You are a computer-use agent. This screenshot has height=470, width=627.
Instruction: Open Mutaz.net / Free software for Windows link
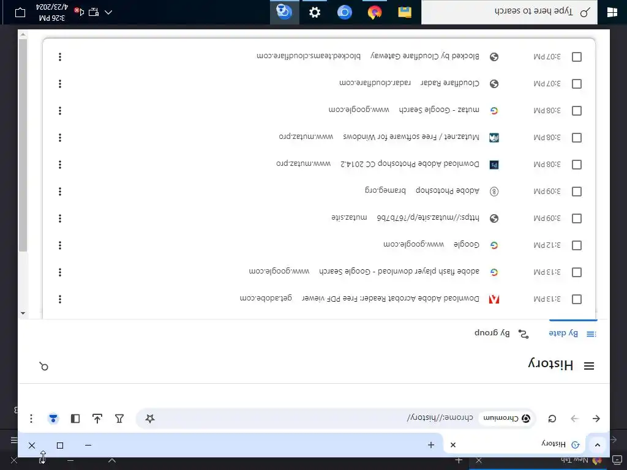point(411,136)
